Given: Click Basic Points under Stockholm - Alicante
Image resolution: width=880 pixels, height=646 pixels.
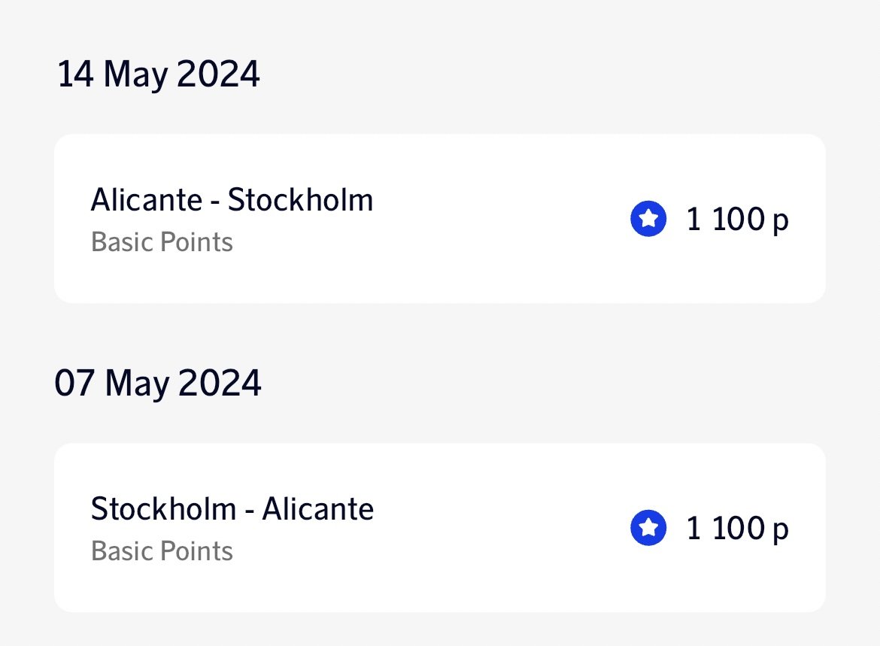Looking at the screenshot, I should click(162, 551).
